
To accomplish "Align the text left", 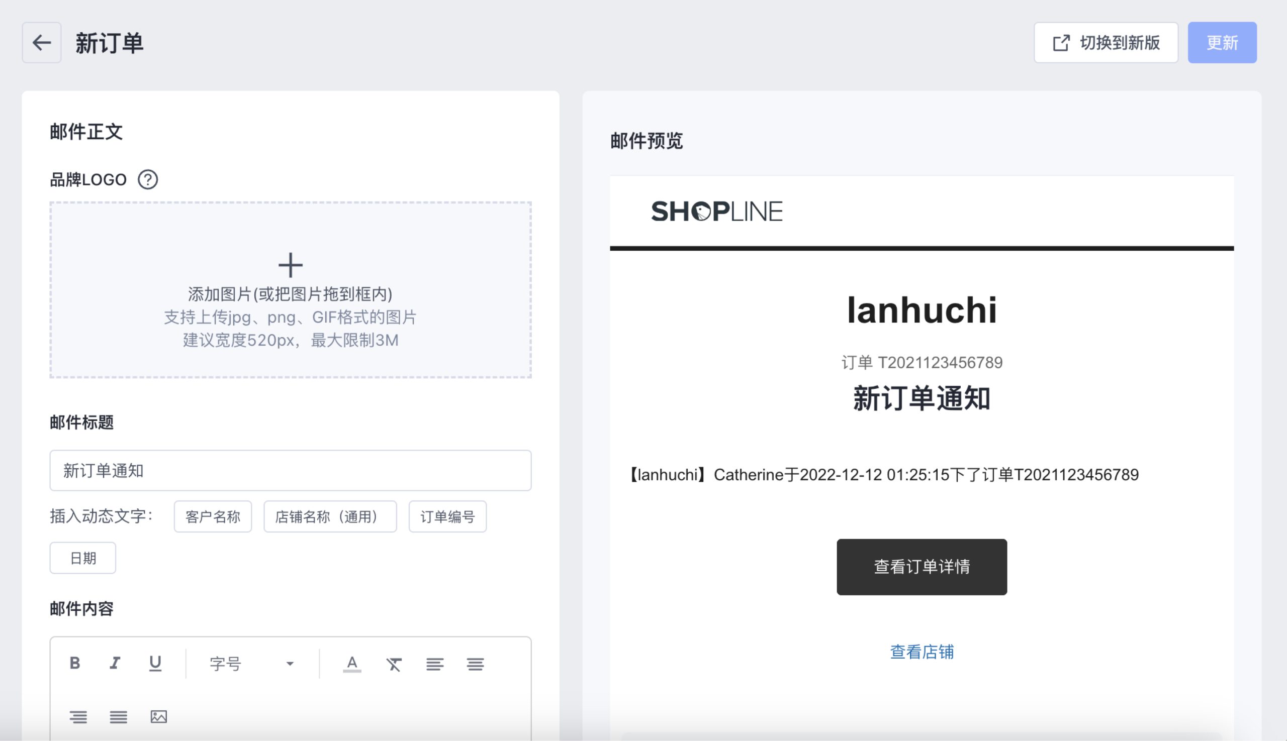I will tap(434, 664).
